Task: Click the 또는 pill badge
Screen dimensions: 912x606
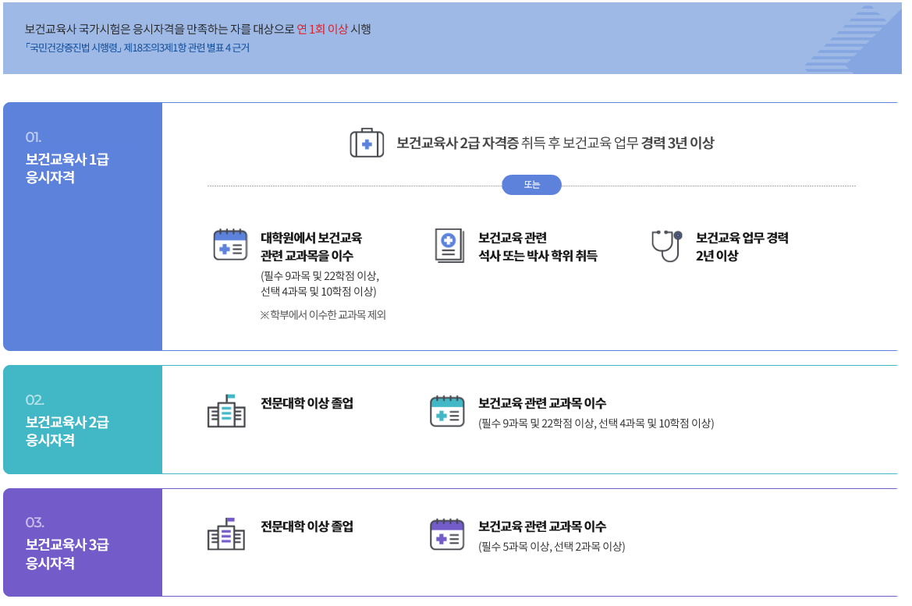Action: click(531, 185)
